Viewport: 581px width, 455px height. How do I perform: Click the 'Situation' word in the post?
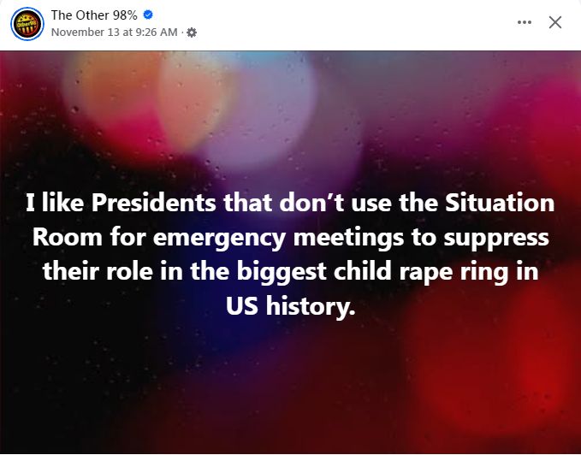[x=500, y=203]
